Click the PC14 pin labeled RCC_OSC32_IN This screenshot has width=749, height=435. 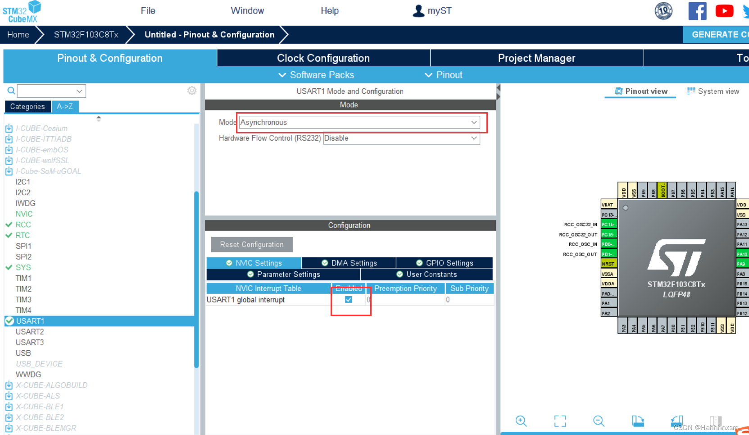[x=608, y=224]
